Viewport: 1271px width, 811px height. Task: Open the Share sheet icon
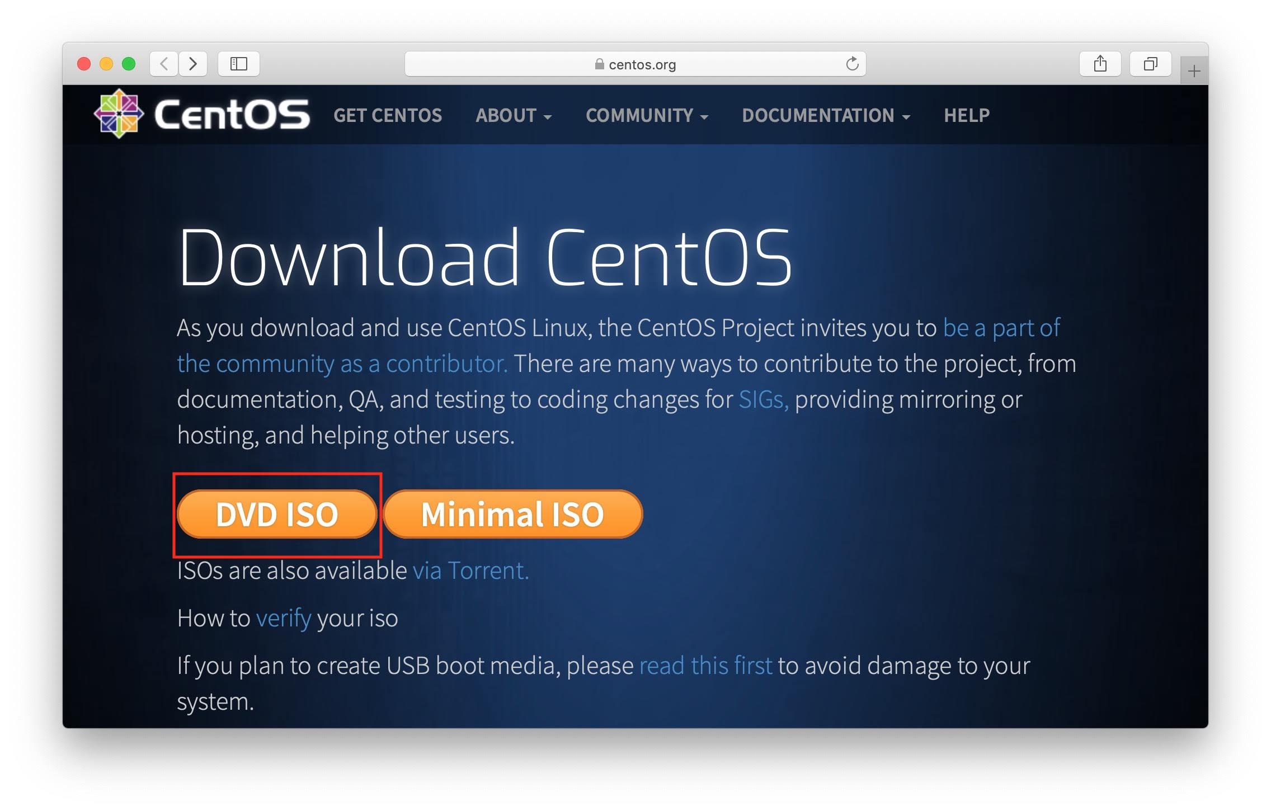[x=1100, y=64]
